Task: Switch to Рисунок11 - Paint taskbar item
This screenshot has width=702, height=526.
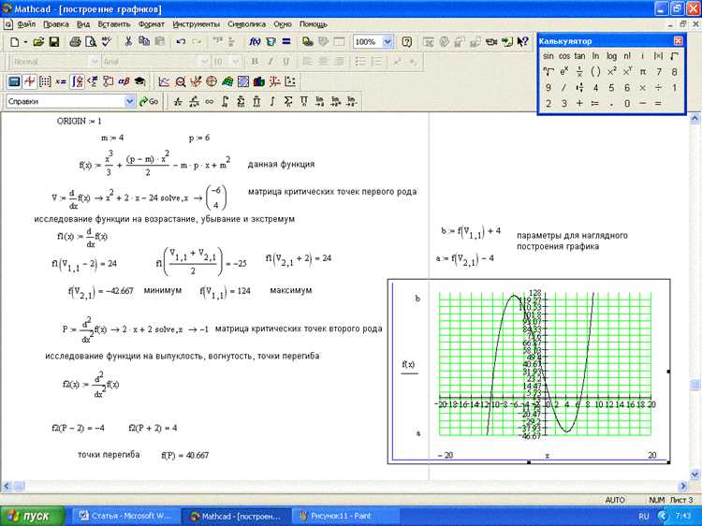Action: pyautogui.click(x=344, y=516)
